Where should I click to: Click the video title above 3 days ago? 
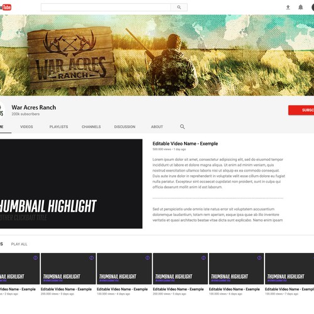click(66, 289)
